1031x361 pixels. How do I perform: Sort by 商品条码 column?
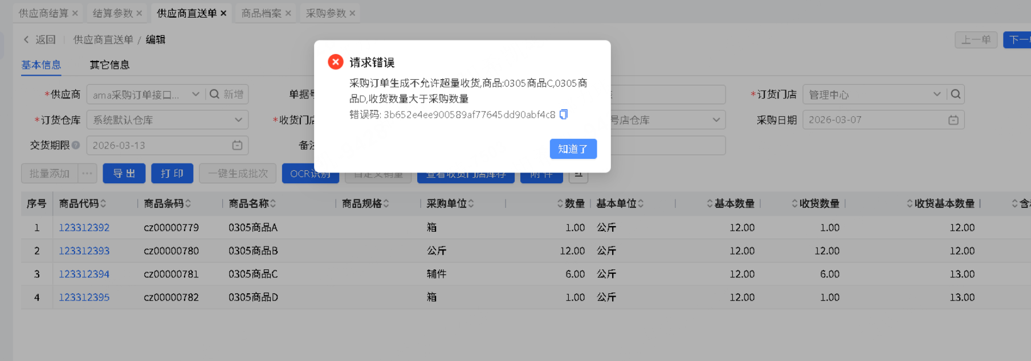(188, 203)
